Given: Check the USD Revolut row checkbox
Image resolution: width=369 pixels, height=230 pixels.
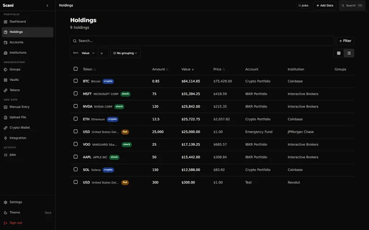Looking at the screenshot, I should click(76, 182).
